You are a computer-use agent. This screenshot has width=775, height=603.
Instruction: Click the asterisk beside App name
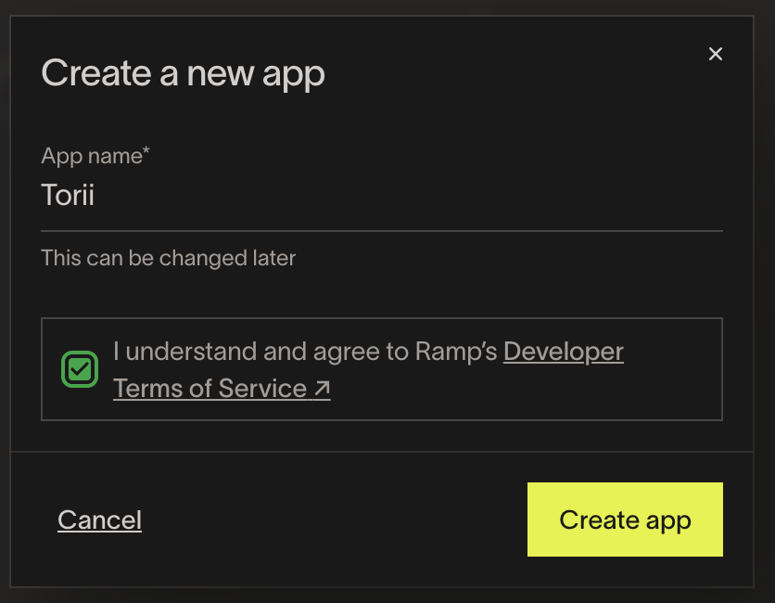tap(146, 150)
